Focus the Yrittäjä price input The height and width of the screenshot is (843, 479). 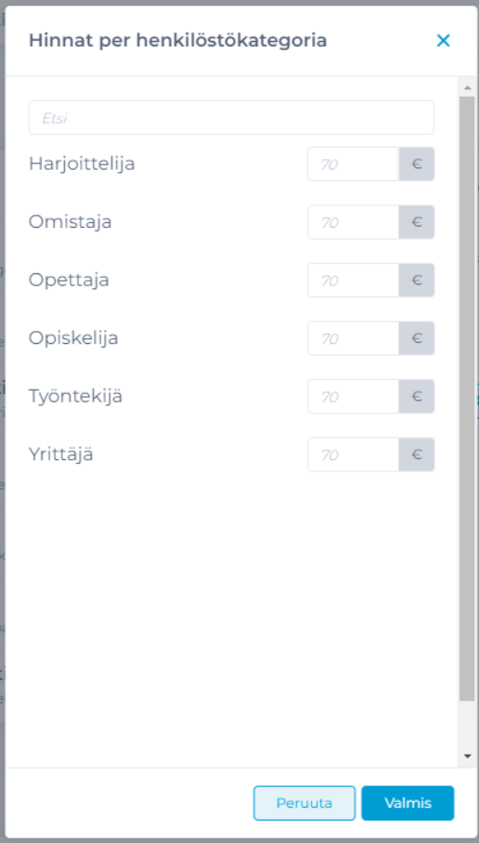[x=353, y=454]
